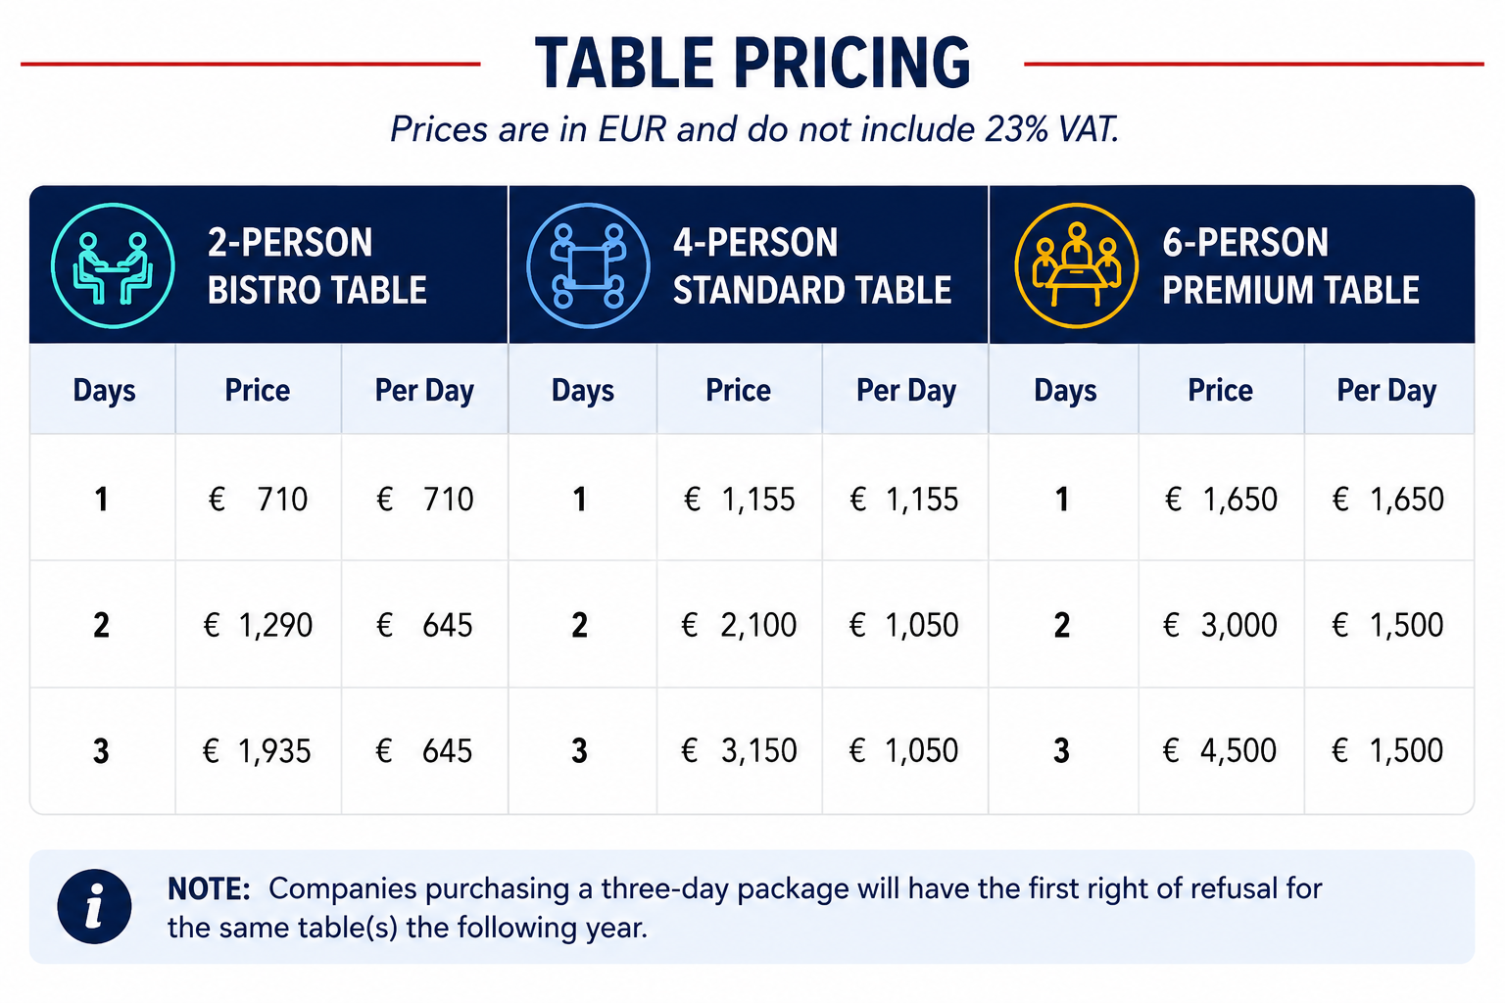Click the 4-person standard table icon
Screen dimensions: 1505x1003
click(588, 265)
